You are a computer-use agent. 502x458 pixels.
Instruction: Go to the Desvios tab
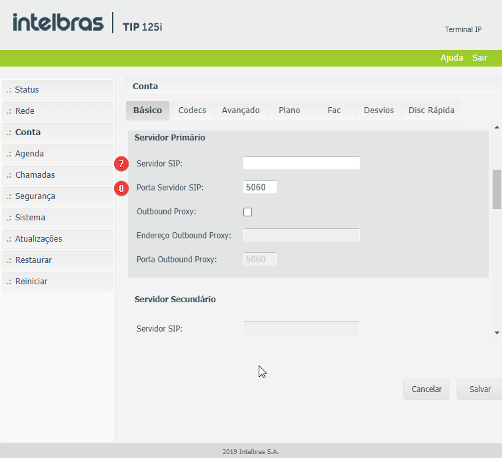[x=379, y=111]
